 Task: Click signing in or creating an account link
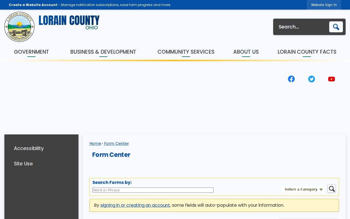pyautogui.click(x=135, y=205)
